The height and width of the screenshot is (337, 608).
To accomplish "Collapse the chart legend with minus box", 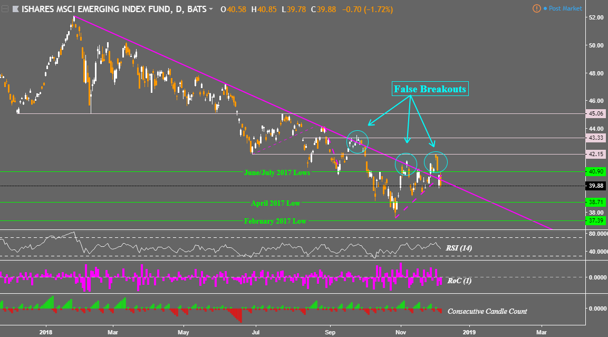I will click(x=4, y=9).
